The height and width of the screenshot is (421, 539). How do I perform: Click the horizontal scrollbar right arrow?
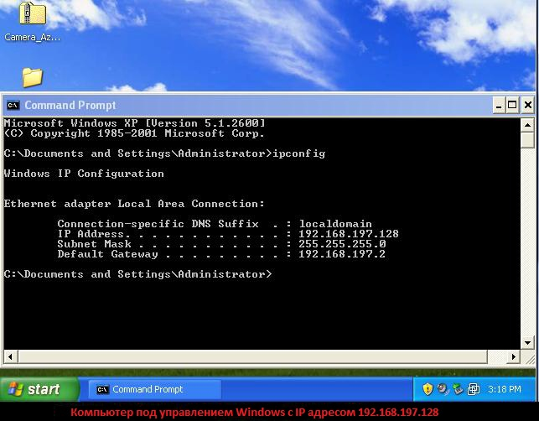pos(513,356)
